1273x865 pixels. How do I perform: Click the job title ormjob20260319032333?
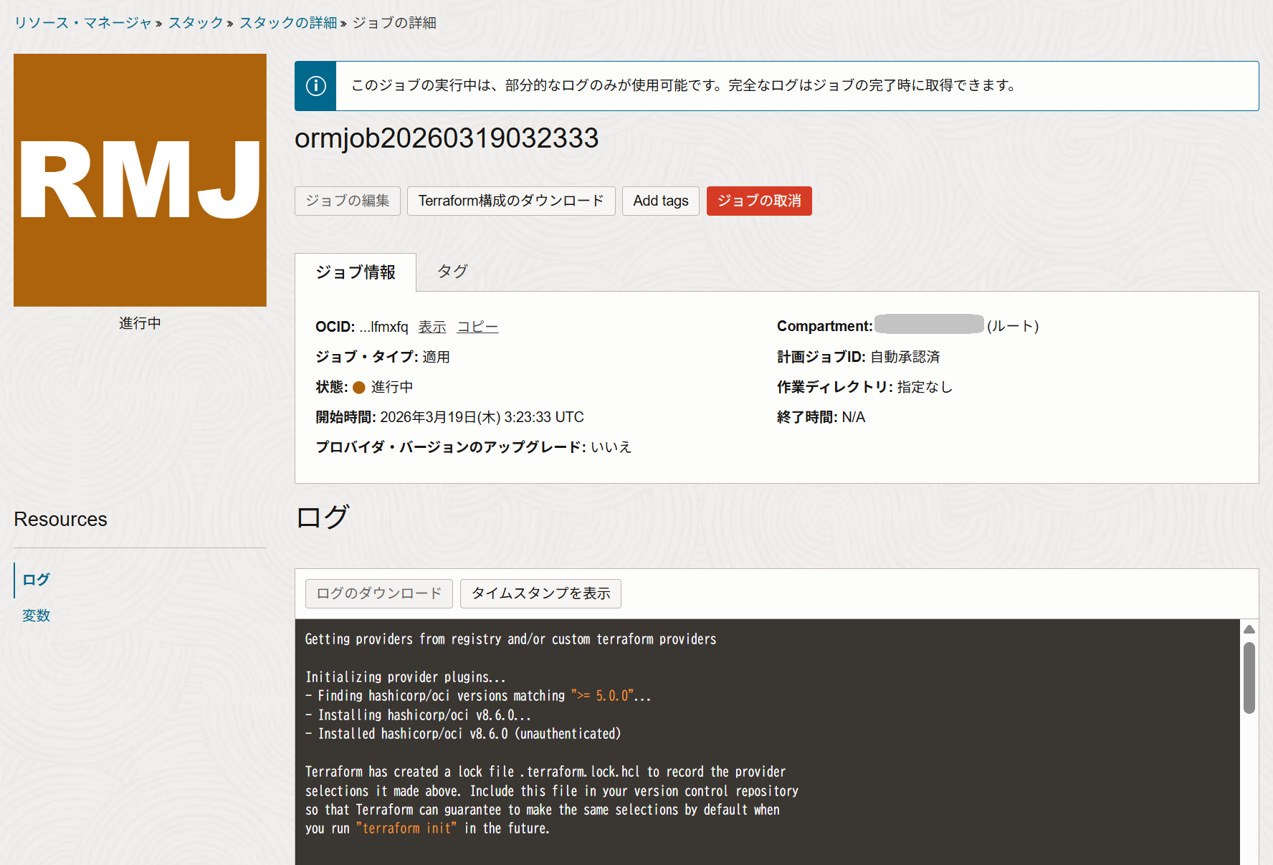tap(447, 139)
